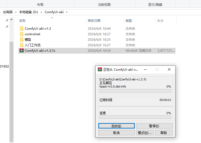The height and width of the screenshot is (143, 201).
Task: Click the current file progress bar for hpack-4.0.0.dist-info
Action: click(x=135, y=91)
